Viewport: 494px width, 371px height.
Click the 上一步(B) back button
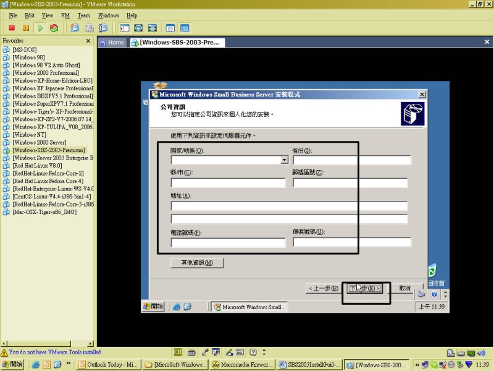(324, 288)
